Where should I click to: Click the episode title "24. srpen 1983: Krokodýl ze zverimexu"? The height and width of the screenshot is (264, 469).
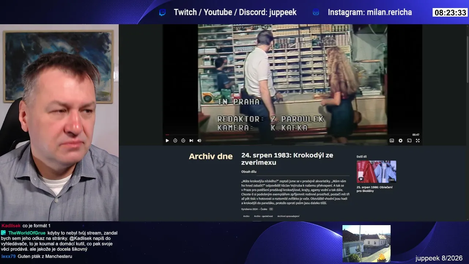[287, 159]
